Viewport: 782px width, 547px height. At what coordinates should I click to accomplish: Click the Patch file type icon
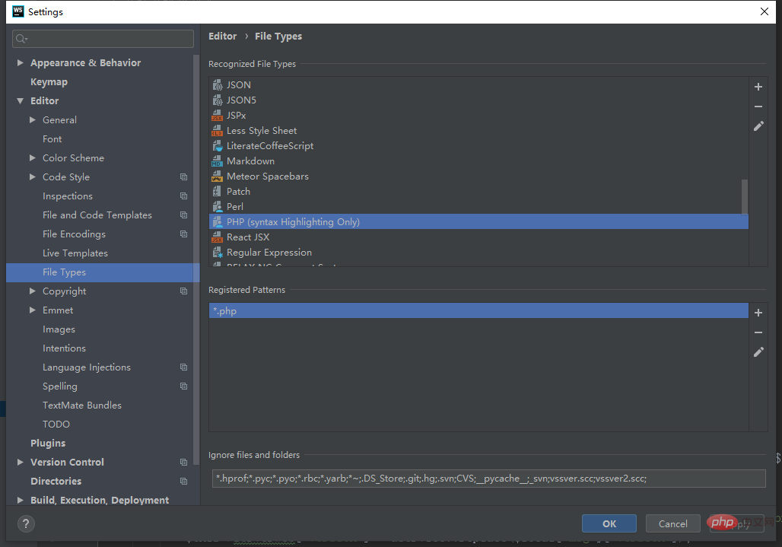click(x=217, y=192)
